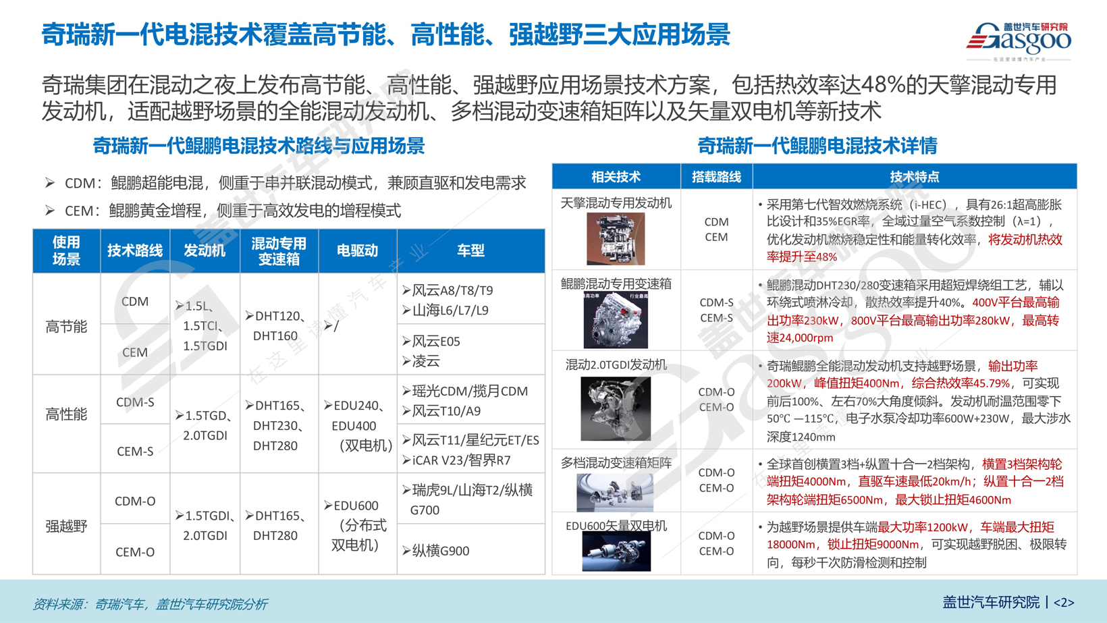Screen dimensions: 1107x623
Task: Click the 技术特点 header cell
Action: coord(915,177)
